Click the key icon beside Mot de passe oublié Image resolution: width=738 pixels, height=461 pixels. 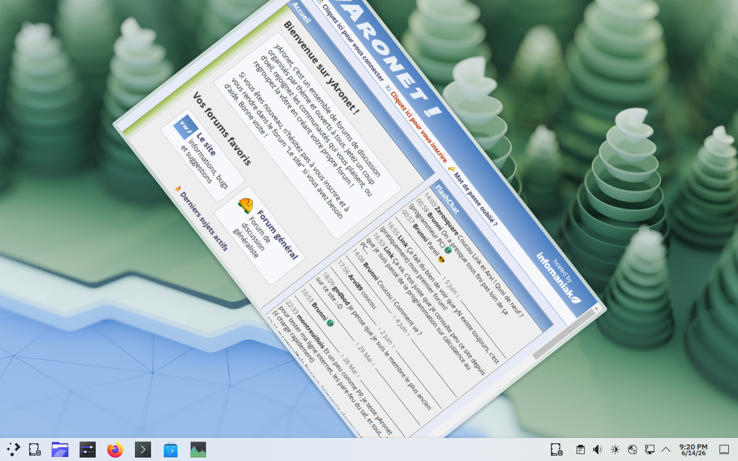click(451, 169)
